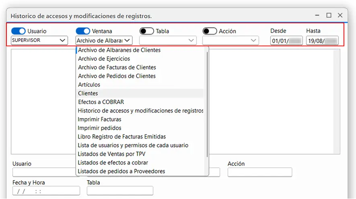Click the Desde date field

click(x=286, y=41)
